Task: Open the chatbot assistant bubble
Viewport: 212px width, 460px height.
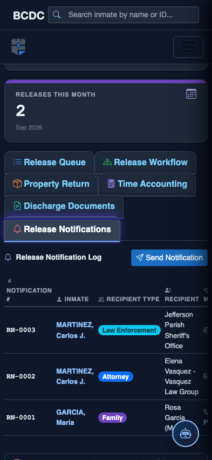Action: coord(186,434)
